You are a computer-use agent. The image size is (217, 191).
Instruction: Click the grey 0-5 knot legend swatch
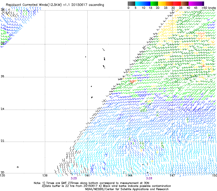131,4
